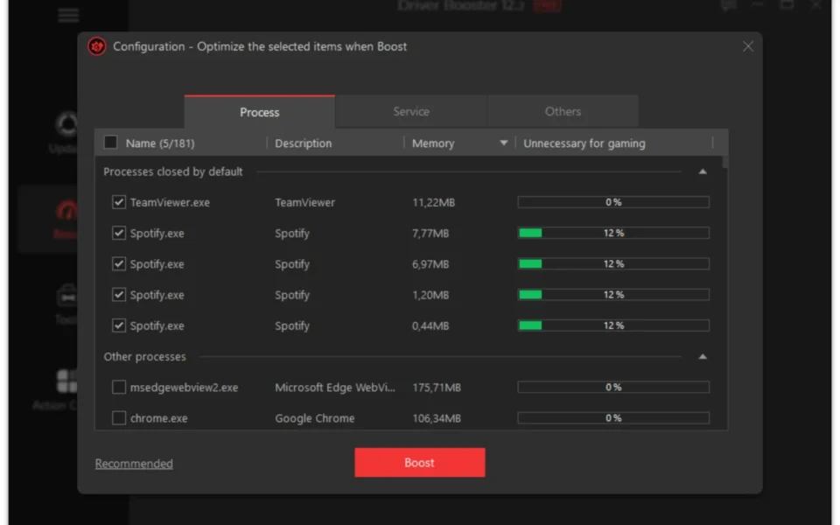The height and width of the screenshot is (525, 840).
Task: Sort by the Description column header
Action: click(304, 143)
